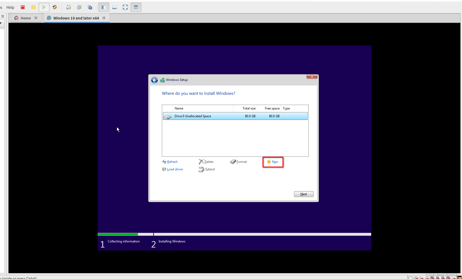The height and width of the screenshot is (279, 462).
Task: Close the Home tab
Action: 36,18
